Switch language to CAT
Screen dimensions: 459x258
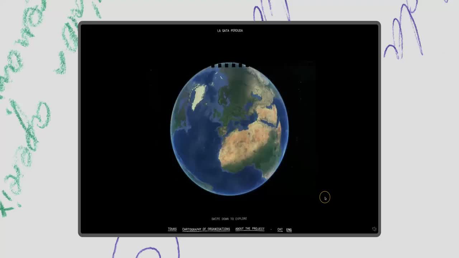coord(280,229)
